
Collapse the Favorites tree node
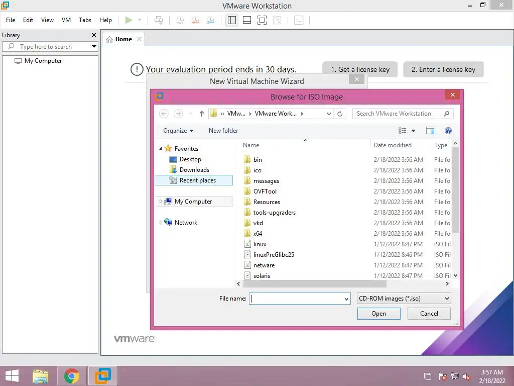[x=161, y=148]
